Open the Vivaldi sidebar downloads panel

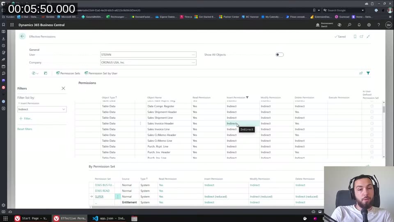[4, 39]
